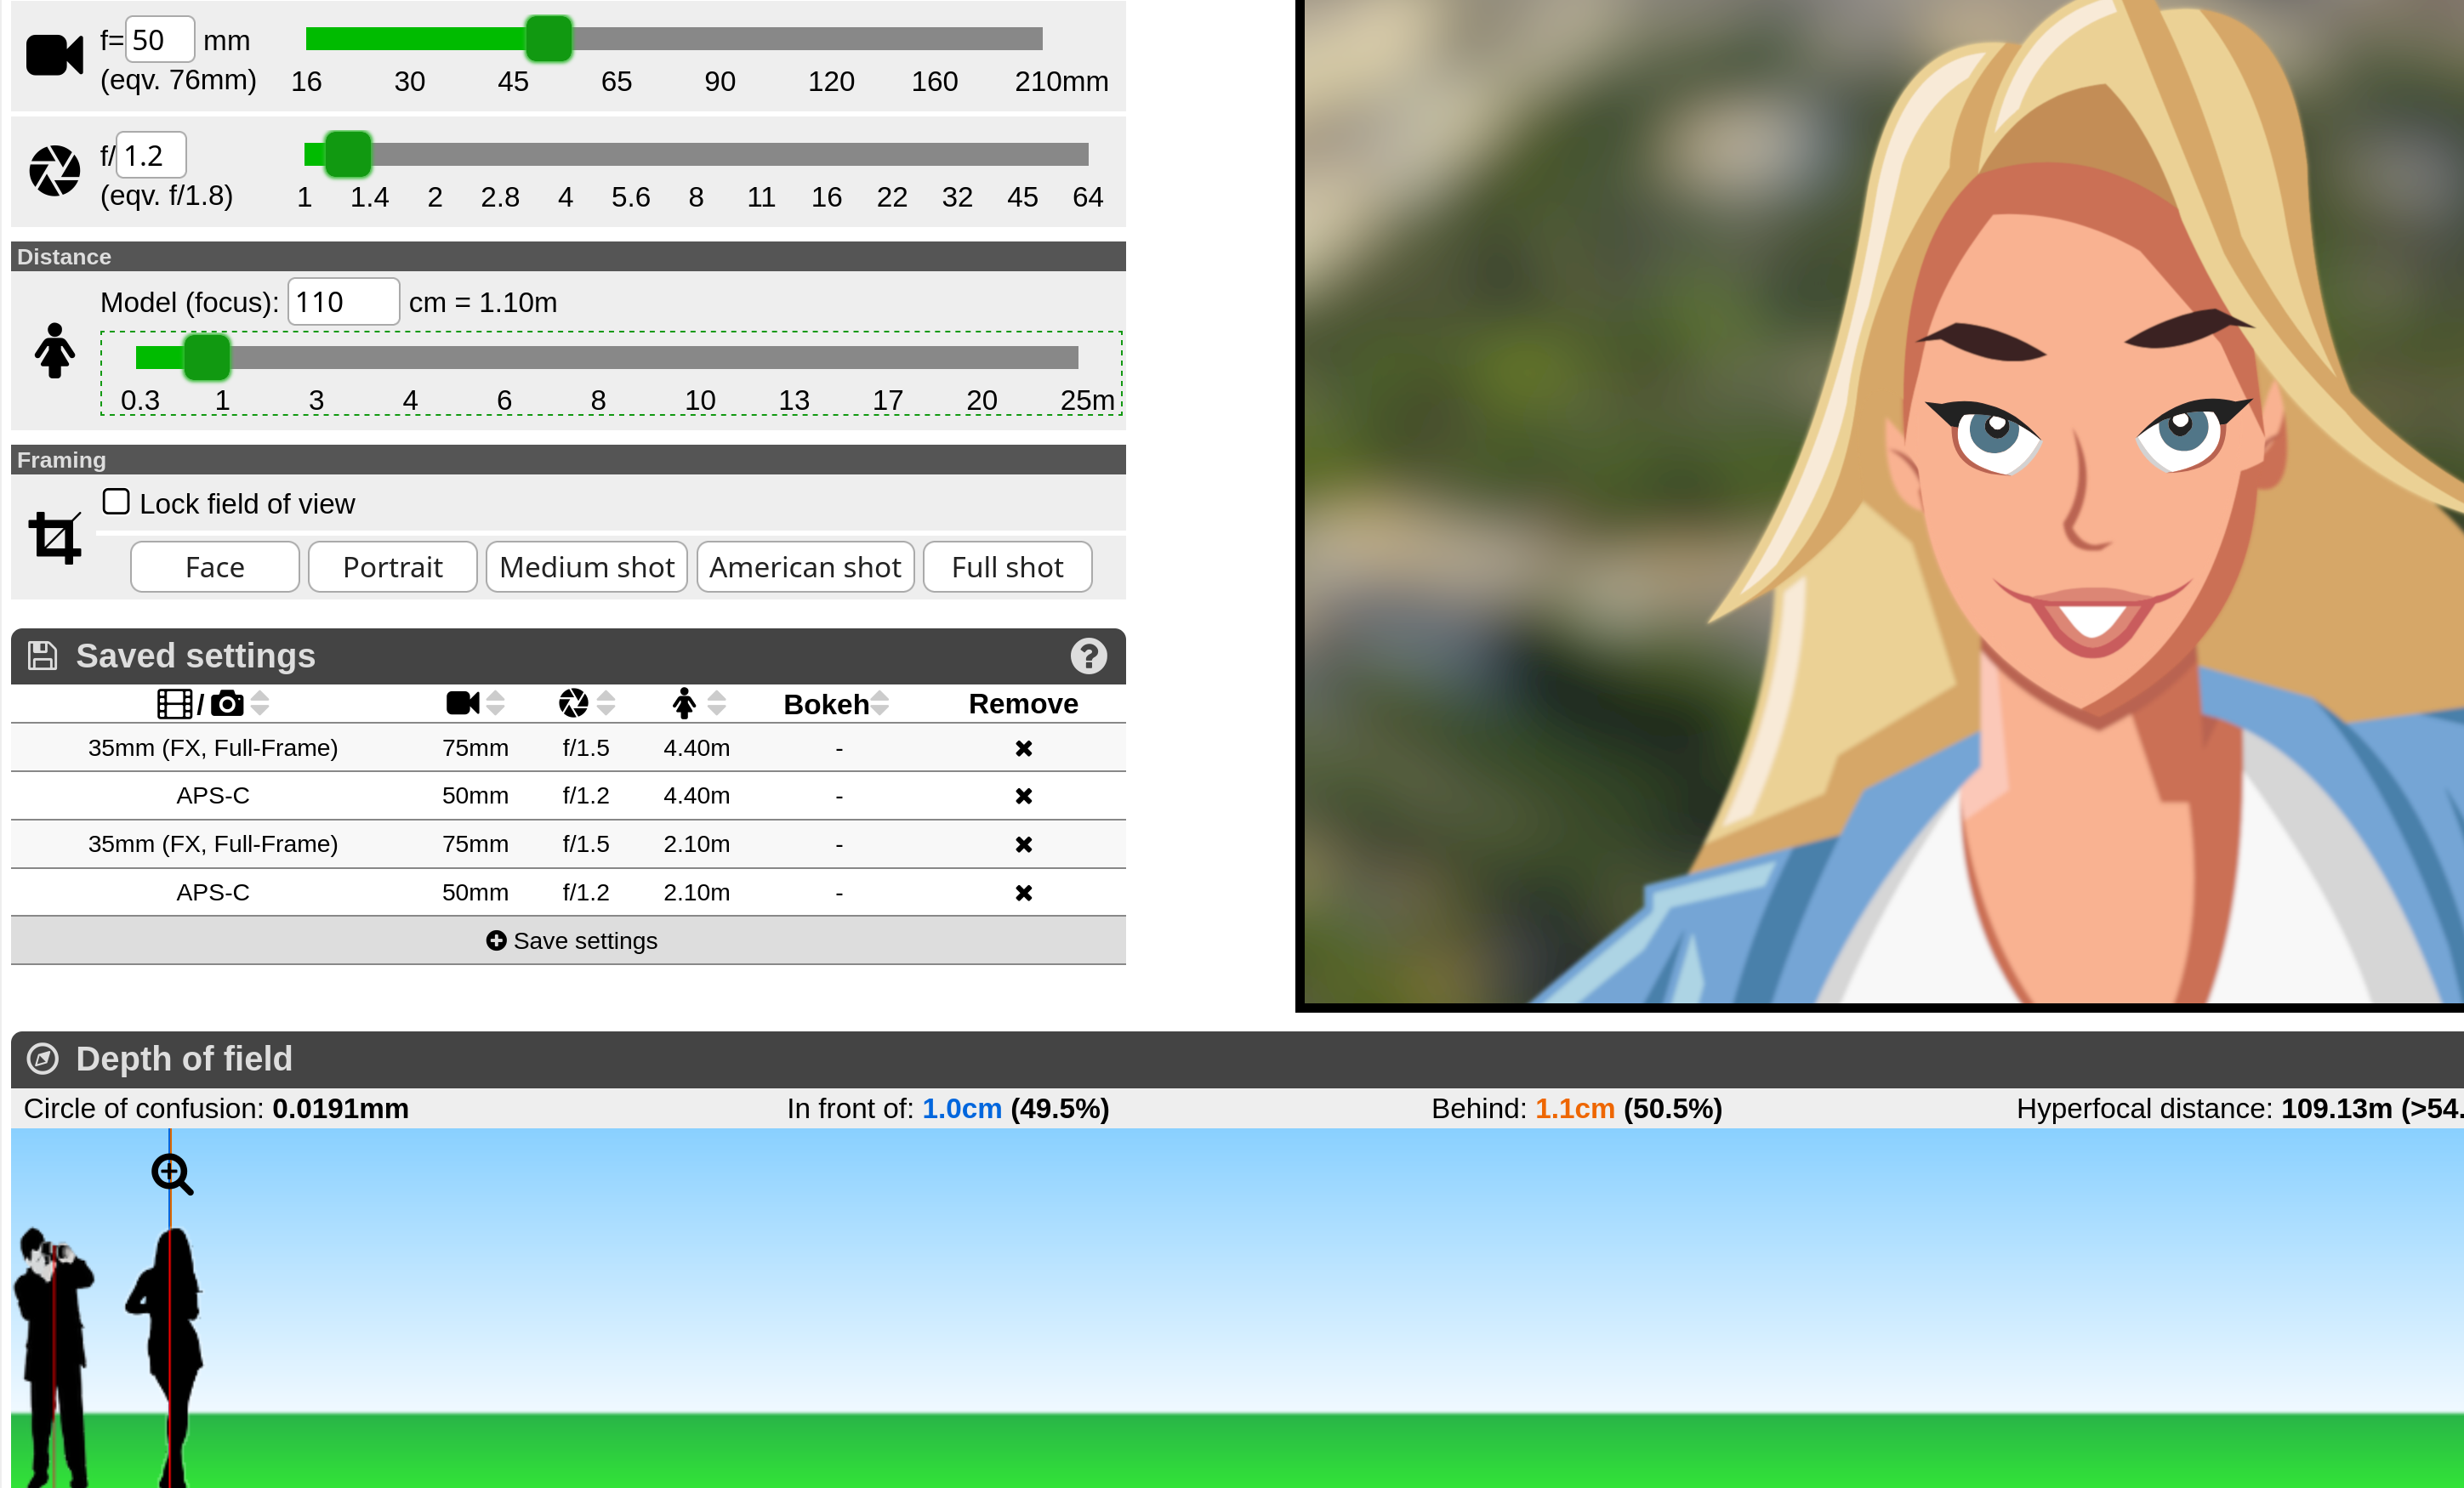Click the (eqv. 76mm) equivalent focal length text

pyautogui.click(x=178, y=80)
